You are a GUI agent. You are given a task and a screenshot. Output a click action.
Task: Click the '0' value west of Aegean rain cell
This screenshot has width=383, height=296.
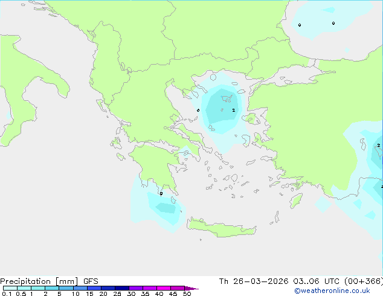pos(198,111)
